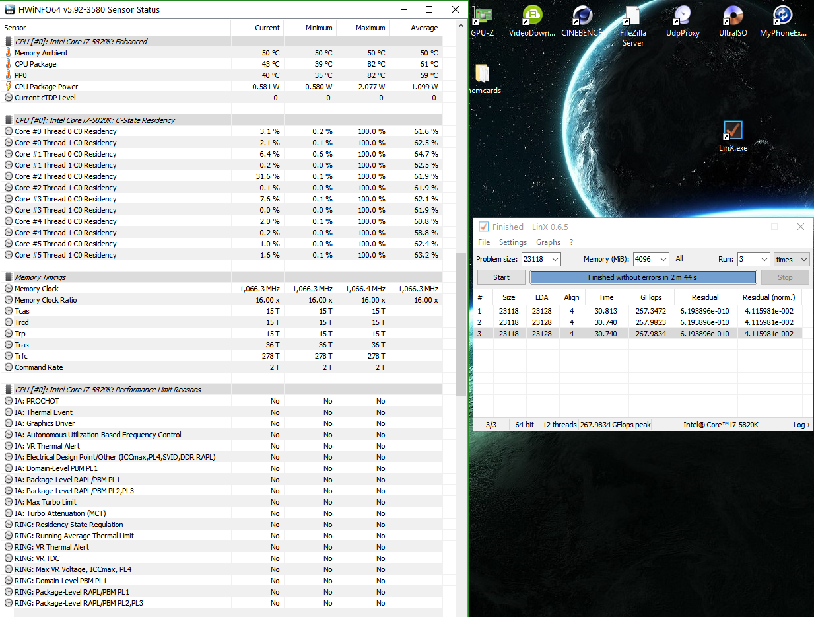Click the Maximum column header in HWiNFO

[x=363, y=28]
